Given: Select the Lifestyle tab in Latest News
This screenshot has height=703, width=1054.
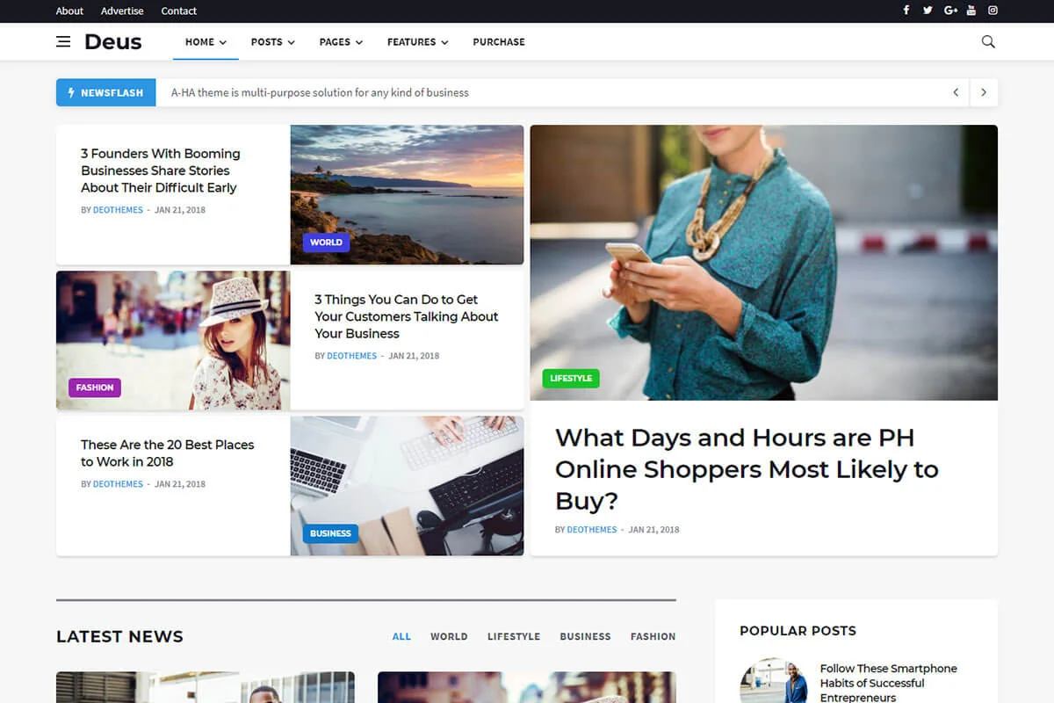Looking at the screenshot, I should tap(514, 636).
